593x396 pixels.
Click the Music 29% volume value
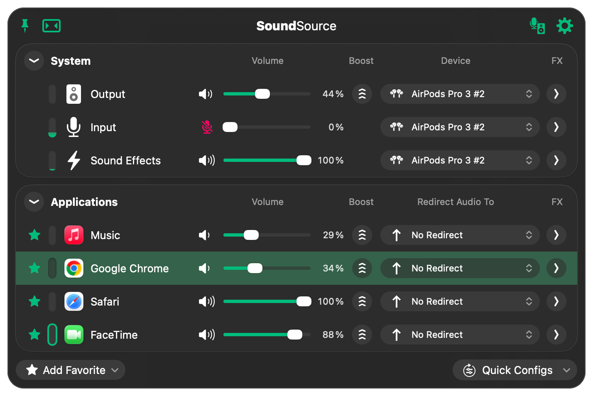click(333, 235)
